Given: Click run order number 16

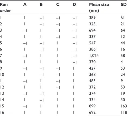Looking at the screenshot, I should [x=2, y=112].
